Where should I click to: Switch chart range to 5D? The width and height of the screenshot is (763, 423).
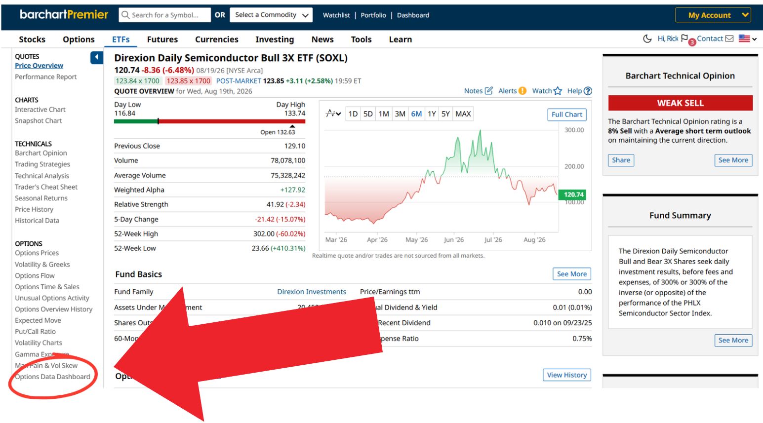point(368,114)
